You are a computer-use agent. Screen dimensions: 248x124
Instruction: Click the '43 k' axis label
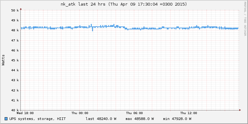[15, 80]
